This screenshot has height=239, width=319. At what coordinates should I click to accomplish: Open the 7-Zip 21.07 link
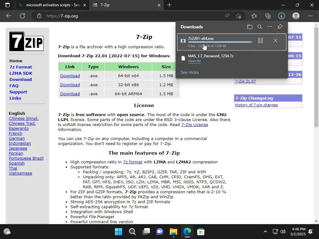coord(245,81)
